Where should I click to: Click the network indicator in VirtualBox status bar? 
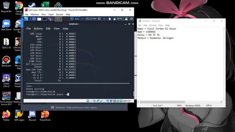pos(98,101)
